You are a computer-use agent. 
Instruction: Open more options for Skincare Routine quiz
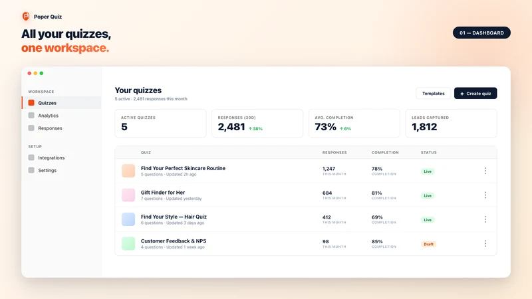coord(485,171)
